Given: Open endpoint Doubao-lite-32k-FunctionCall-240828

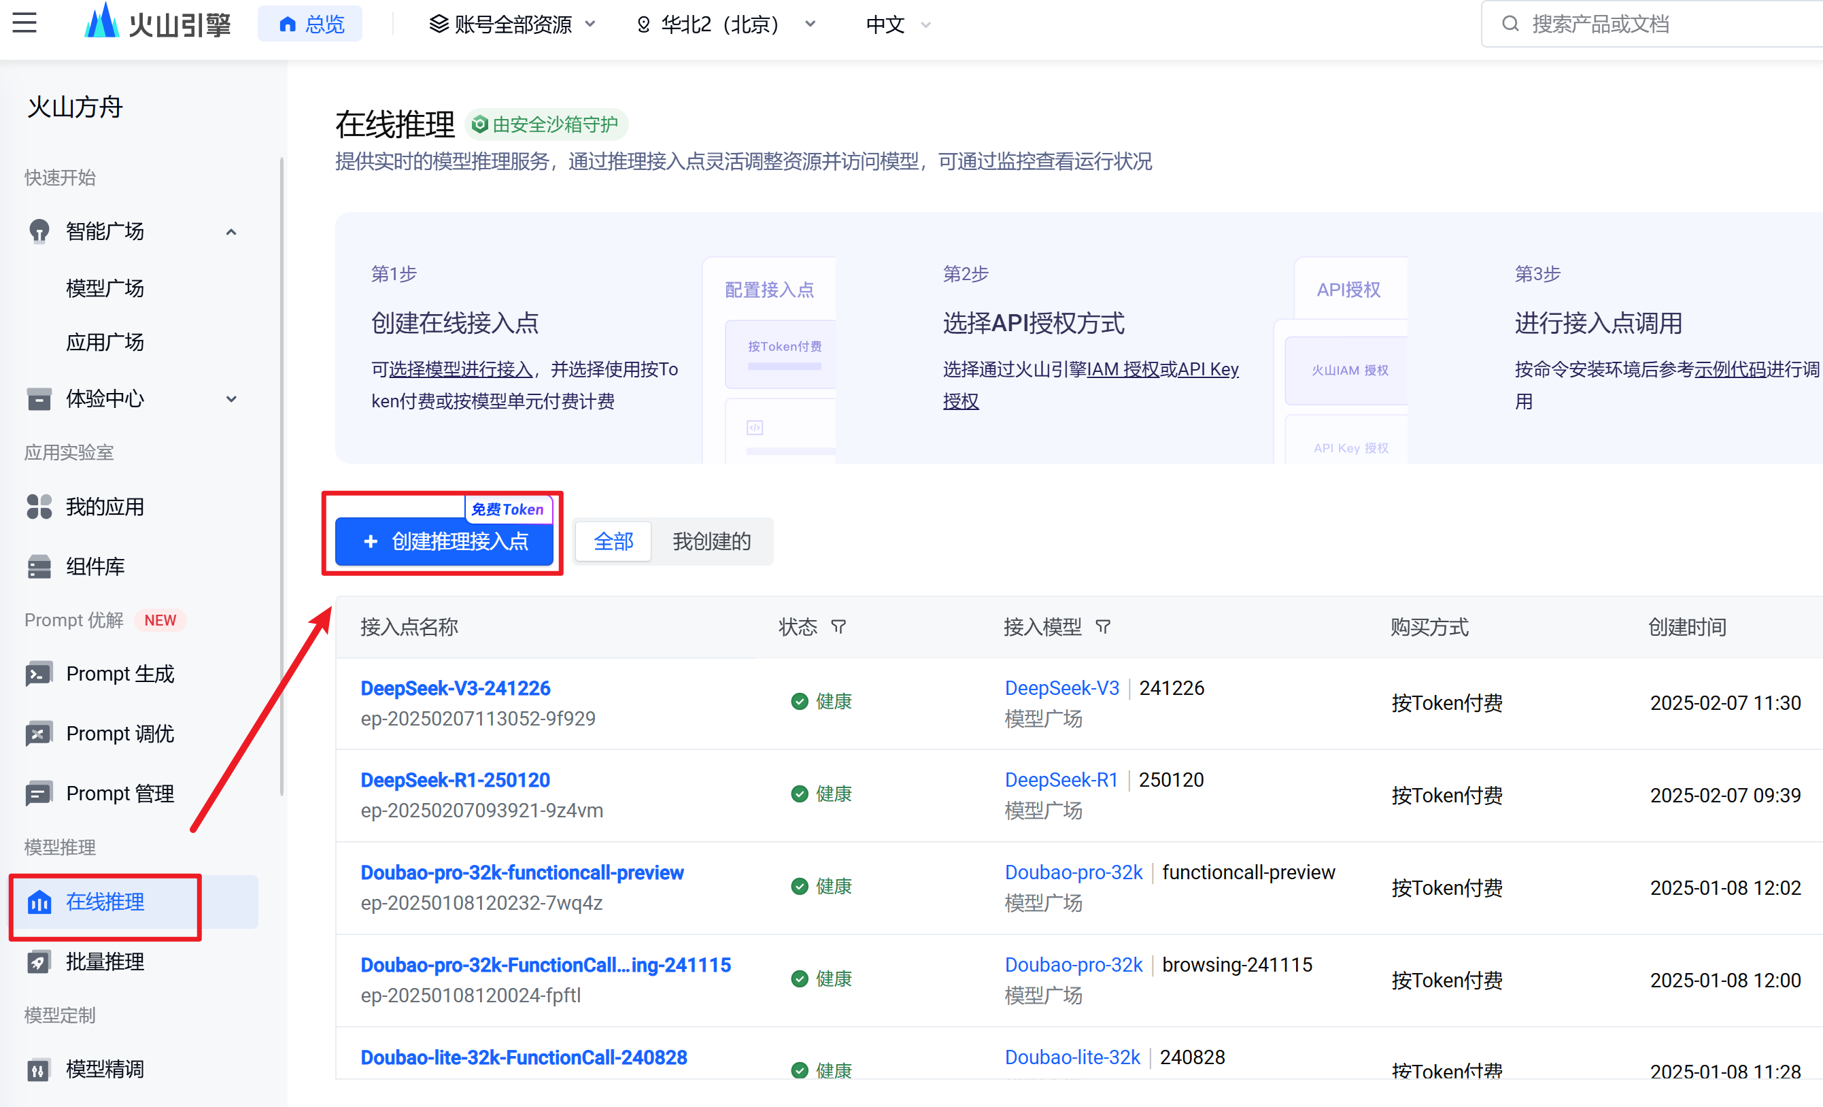Looking at the screenshot, I should [x=523, y=1057].
